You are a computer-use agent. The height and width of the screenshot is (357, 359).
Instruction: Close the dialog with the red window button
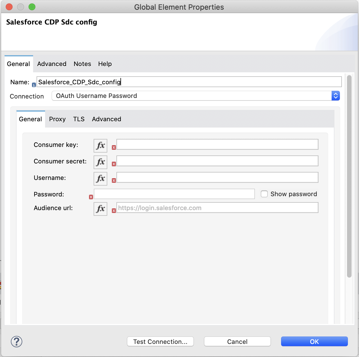tap(9, 7)
